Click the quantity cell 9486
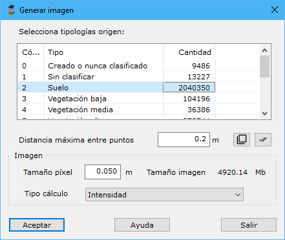The width and height of the screenshot is (285, 240). (x=189, y=66)
